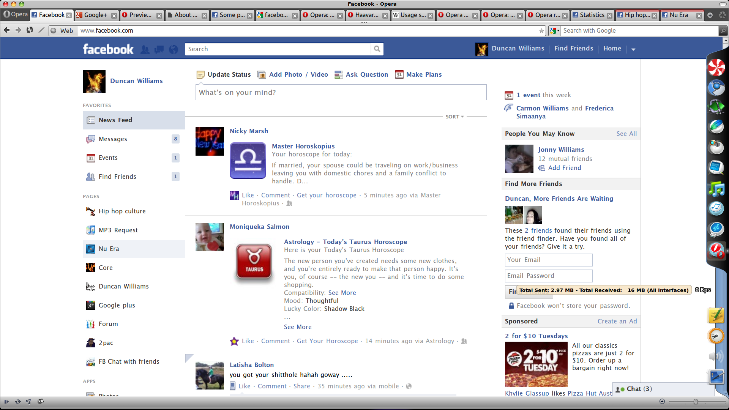Viewport: 729px width, 410px height.
Task: Open the Opera menu button
Action: point(15,14)
